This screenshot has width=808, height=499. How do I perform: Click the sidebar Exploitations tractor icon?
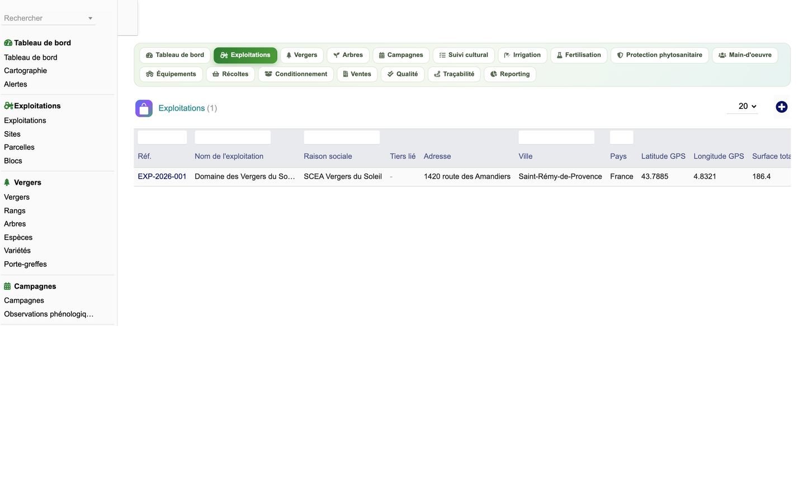coord(8,105)
